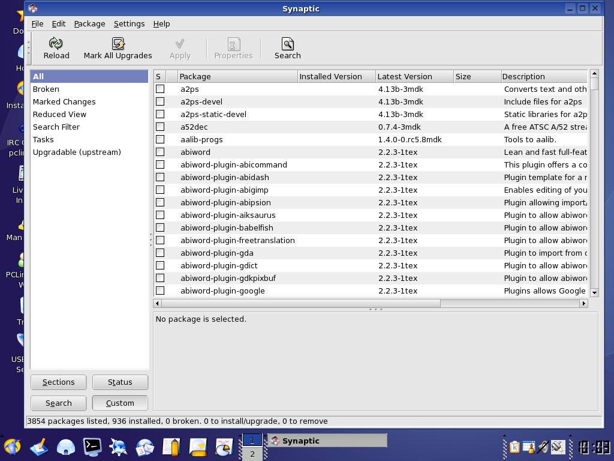Open the igloo home icon in panel
The image size is (614, 461).
pyautogui.click(x=65, y=447)
